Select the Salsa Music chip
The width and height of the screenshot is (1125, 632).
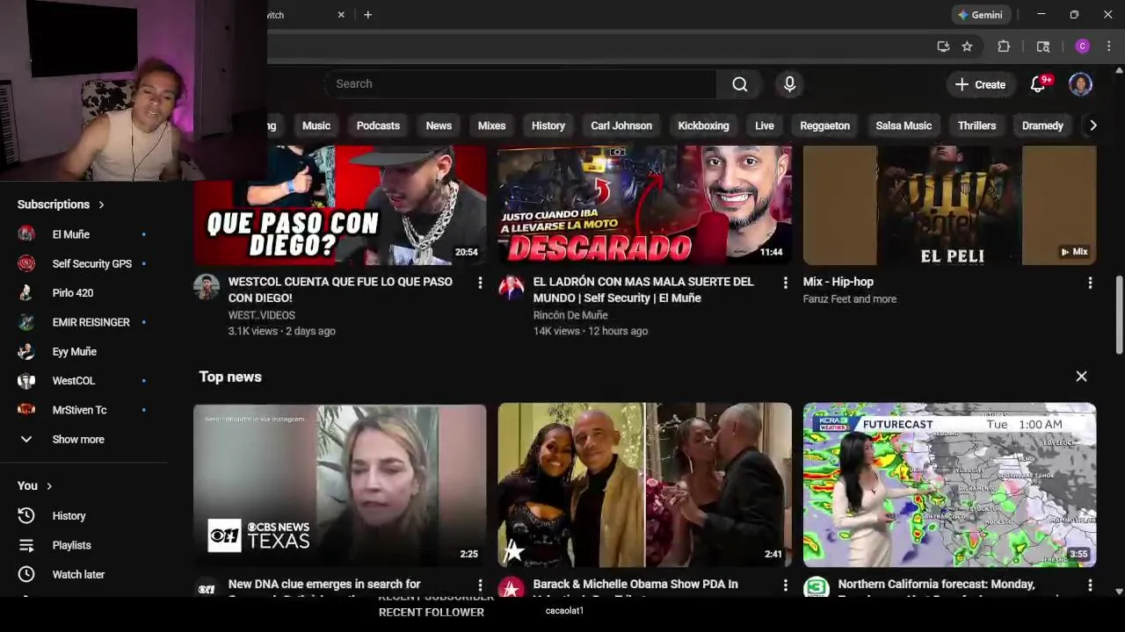(904, 126)
